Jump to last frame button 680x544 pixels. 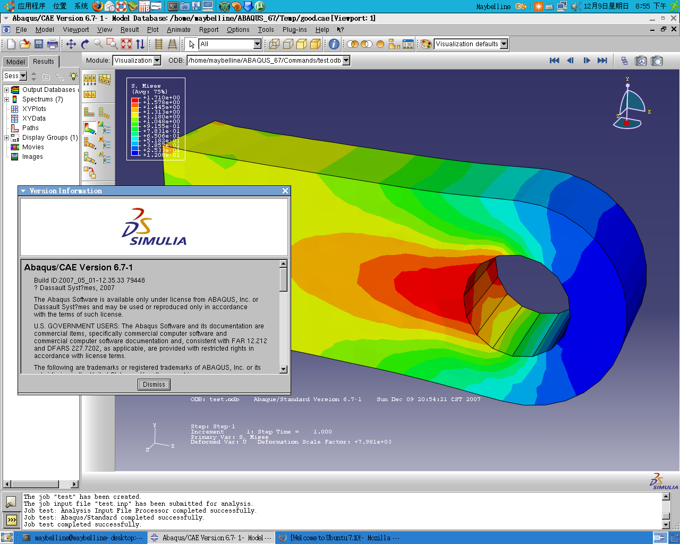click(x=602, y=61)
